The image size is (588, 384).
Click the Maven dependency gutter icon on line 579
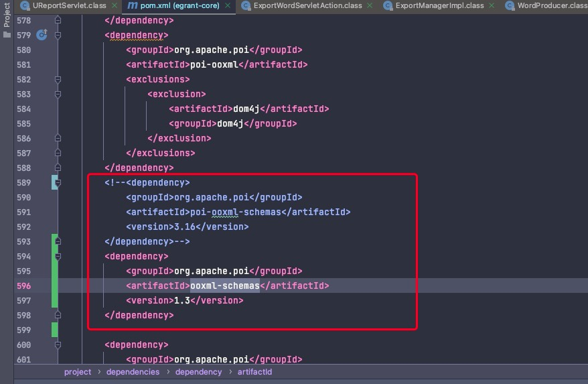[x=42, y=35]
